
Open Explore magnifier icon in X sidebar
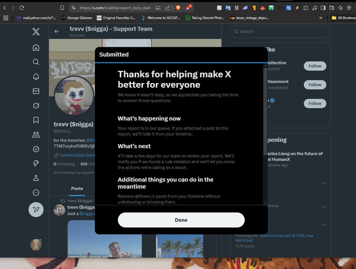[36, 62]
